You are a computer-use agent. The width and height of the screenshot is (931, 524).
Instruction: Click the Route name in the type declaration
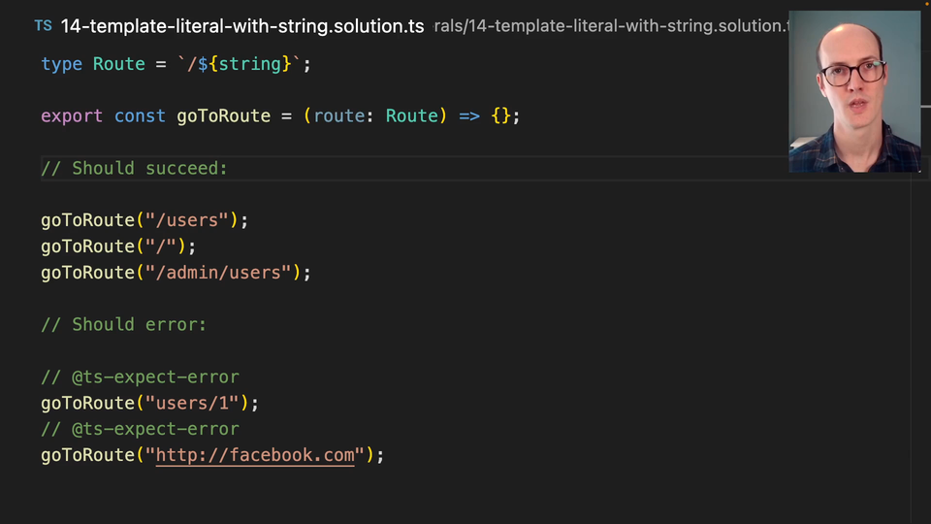click(x=118, y=64)
